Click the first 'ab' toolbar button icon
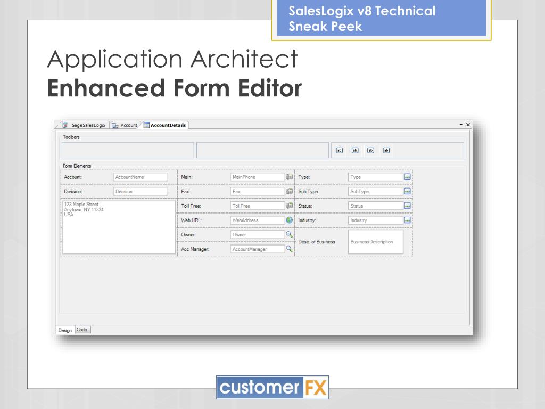Viewport: 545px width, 409px height. pyautogui.click(x=339, y=150)
